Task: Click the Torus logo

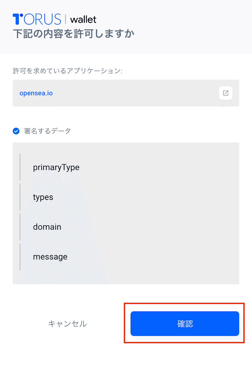Action: point(37,19)
